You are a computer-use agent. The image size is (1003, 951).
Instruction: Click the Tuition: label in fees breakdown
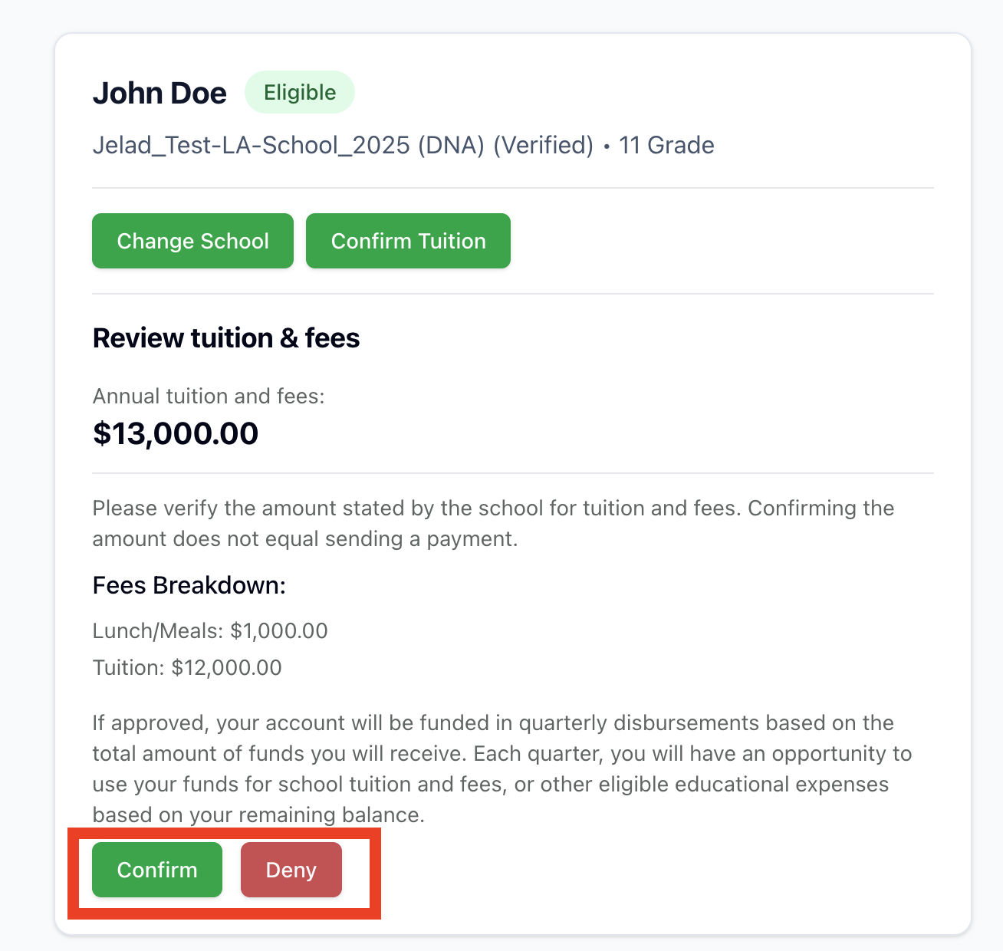coord(128,667)
